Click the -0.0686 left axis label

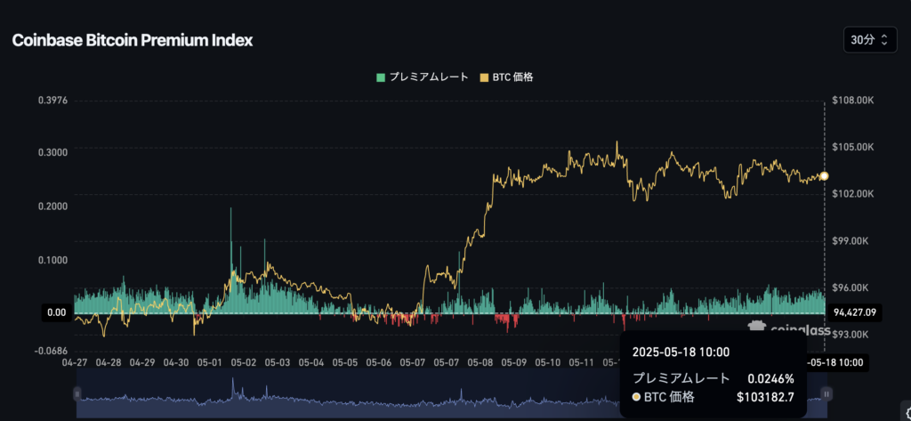point(51,351)
